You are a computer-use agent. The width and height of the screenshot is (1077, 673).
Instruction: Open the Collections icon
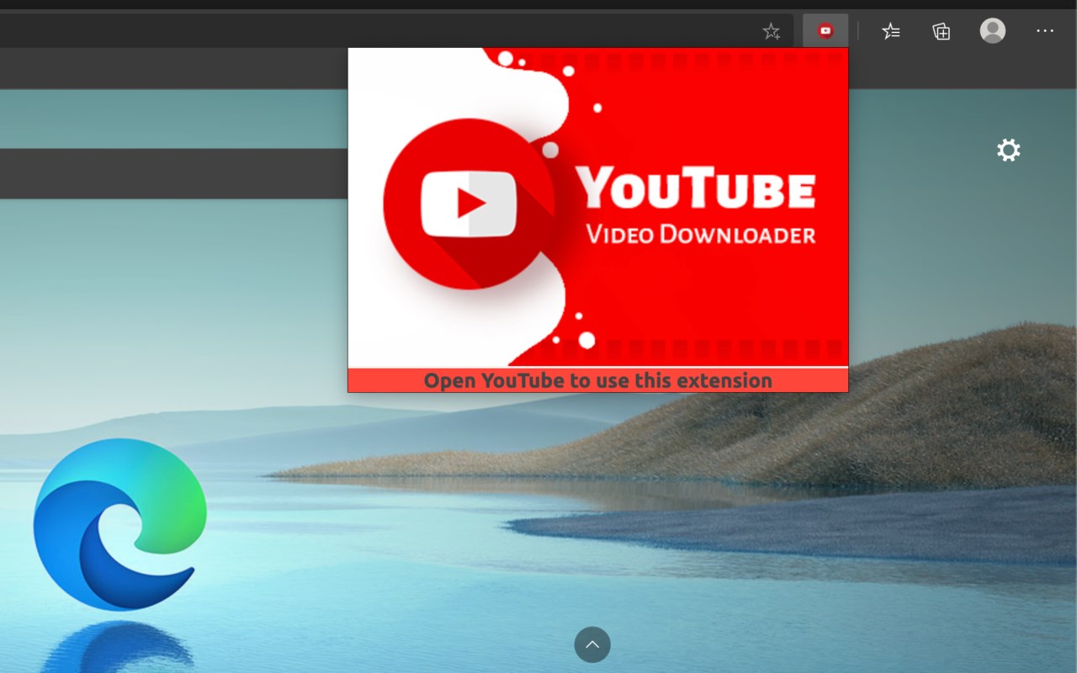pos(942,32)
